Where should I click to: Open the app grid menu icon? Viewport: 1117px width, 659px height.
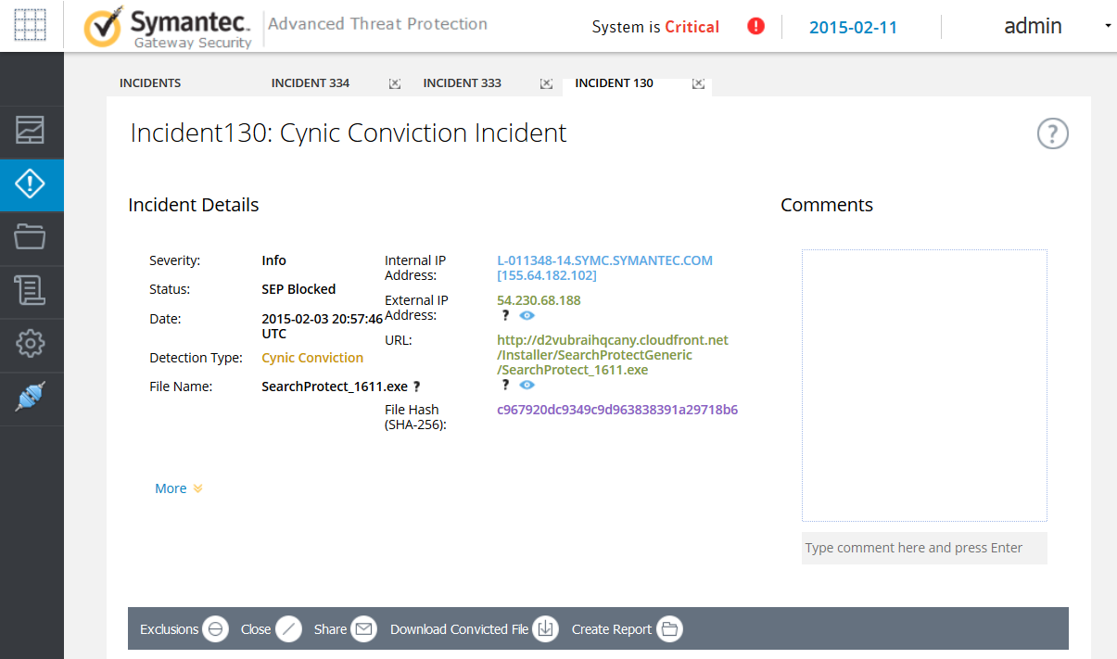pos(31,26)
